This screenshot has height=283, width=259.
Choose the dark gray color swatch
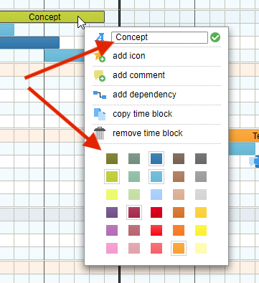click(201, 158)
